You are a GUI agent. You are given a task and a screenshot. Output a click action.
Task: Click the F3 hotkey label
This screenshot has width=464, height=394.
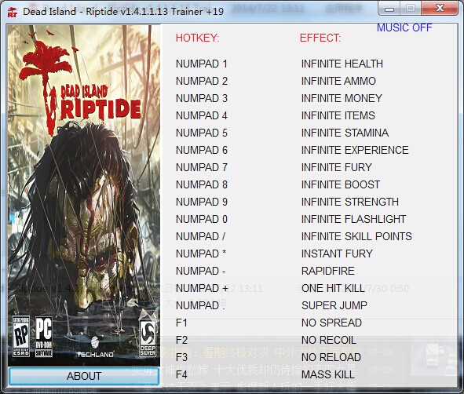[x=181, y=357]
